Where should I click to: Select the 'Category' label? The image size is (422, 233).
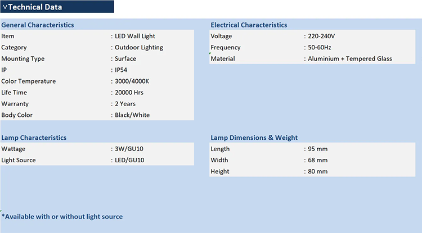coord(14,48)
